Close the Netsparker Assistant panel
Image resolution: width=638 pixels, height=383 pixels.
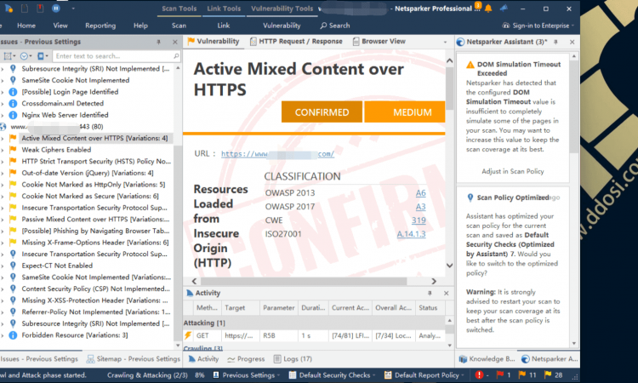pyautogui.click(x=572, y=42)
